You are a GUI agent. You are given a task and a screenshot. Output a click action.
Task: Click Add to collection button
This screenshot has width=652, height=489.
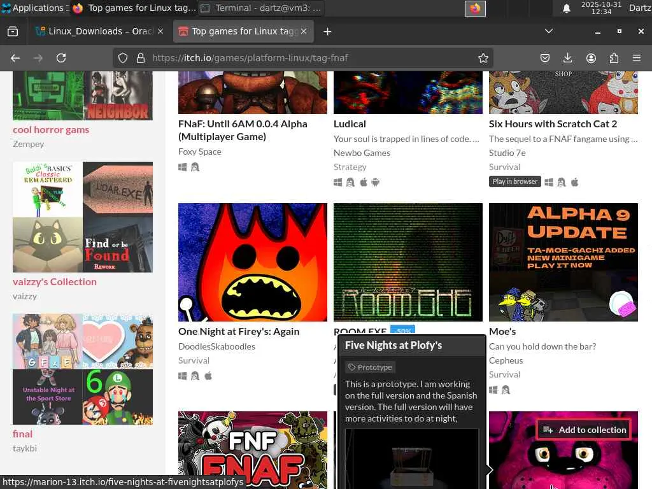pos(585,430)
